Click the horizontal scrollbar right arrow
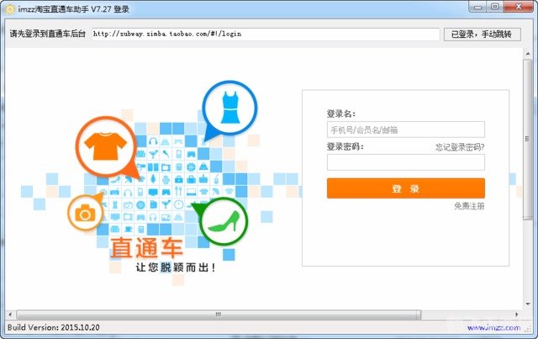The height and width of the screenshot is (339, 538). click(x=516, y=314)
